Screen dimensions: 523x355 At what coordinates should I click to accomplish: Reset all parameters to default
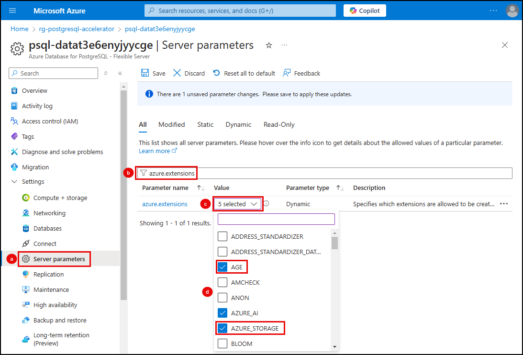244,73
